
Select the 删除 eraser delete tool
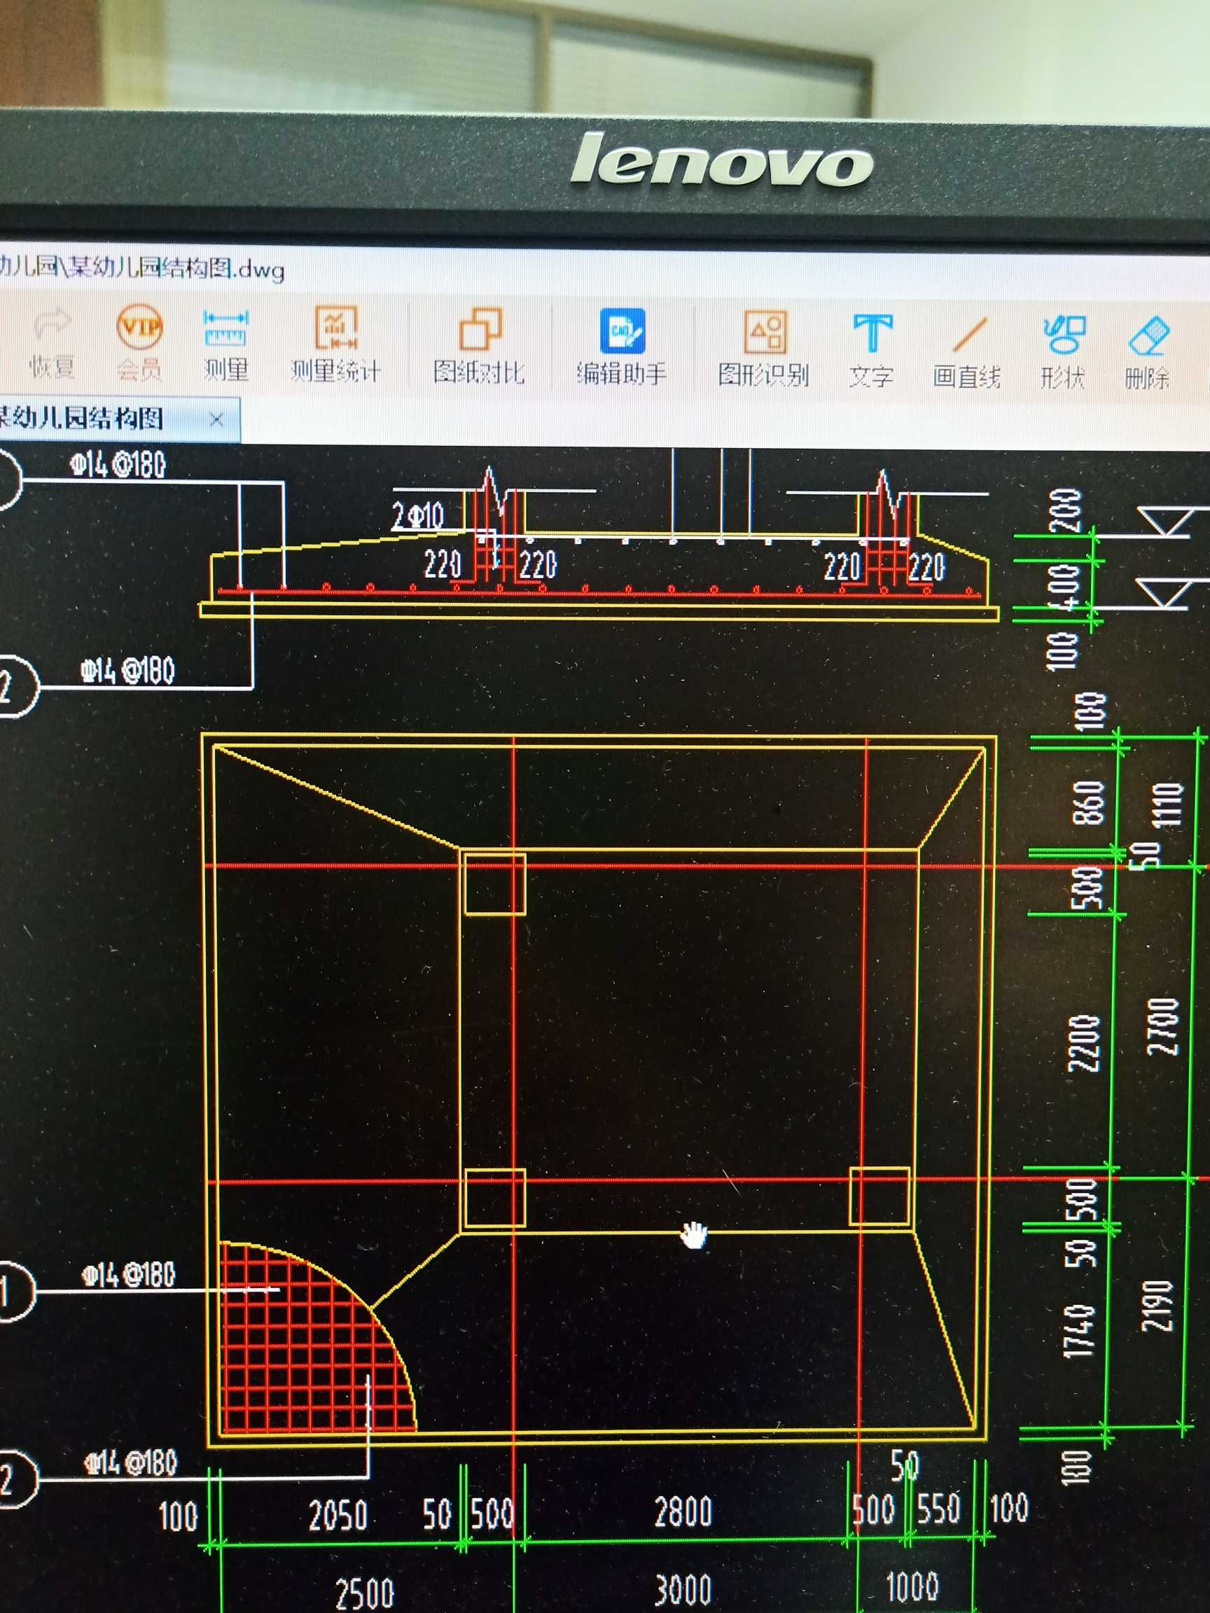(x=1148, y=354)
